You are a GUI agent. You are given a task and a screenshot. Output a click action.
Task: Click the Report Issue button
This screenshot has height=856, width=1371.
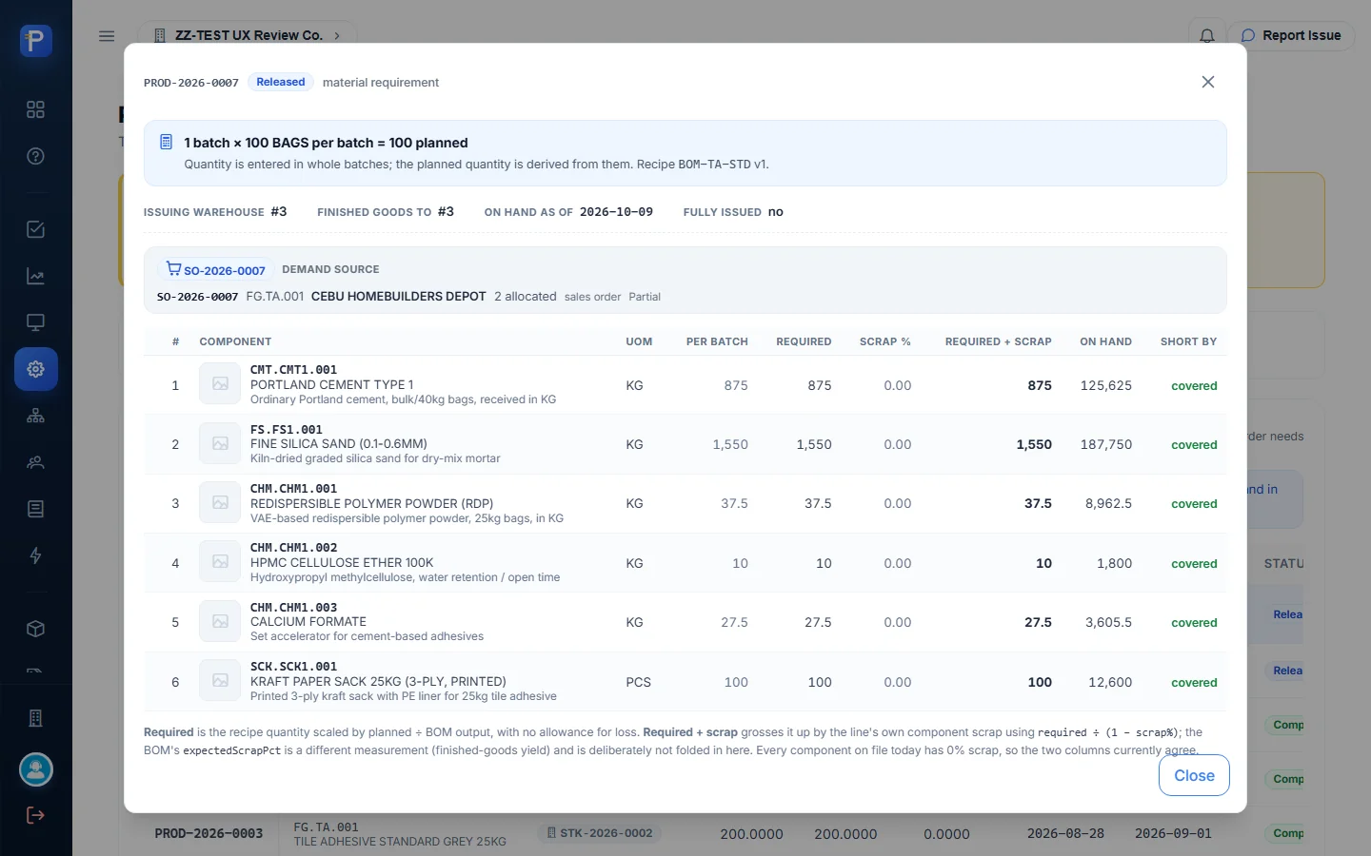coord(1291,35)
